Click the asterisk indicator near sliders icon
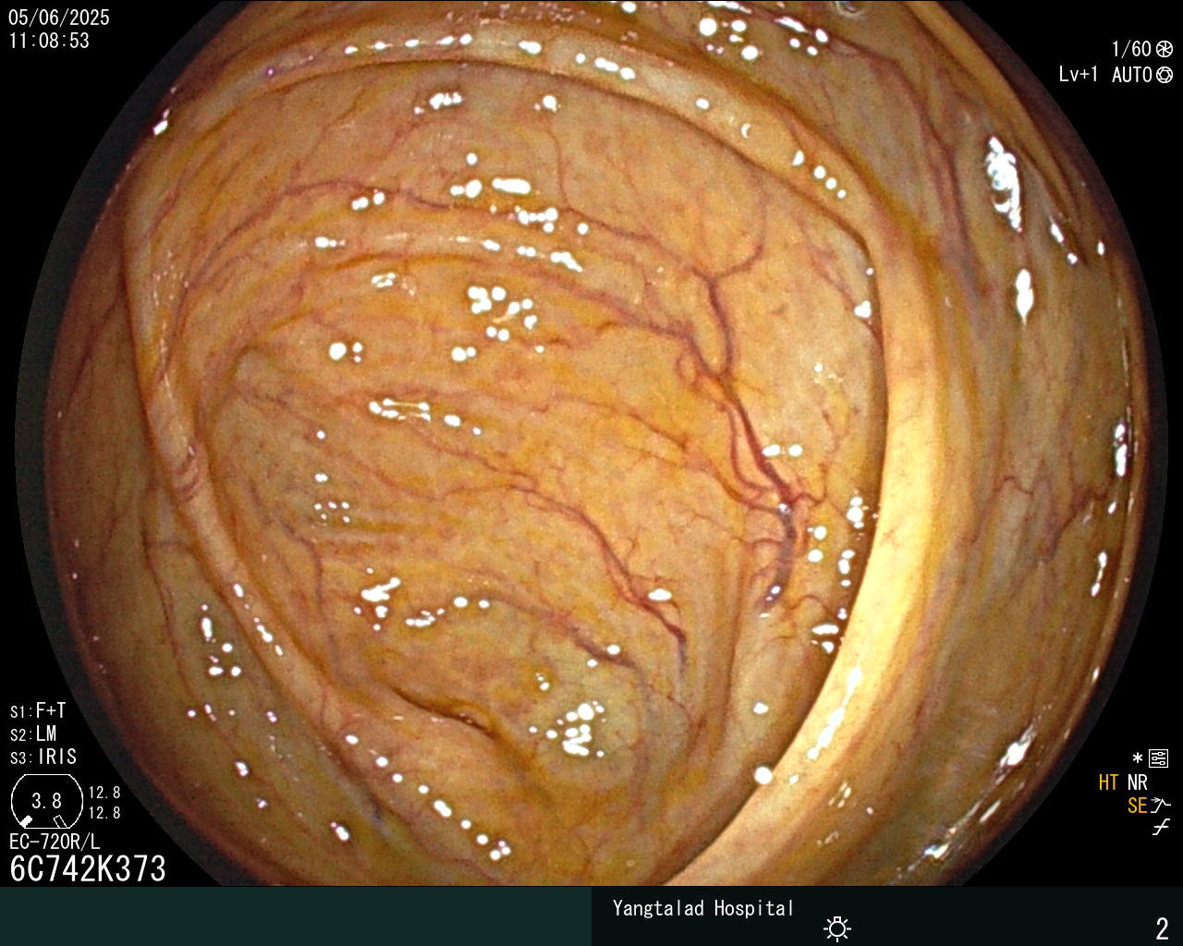 point(1137,758)
